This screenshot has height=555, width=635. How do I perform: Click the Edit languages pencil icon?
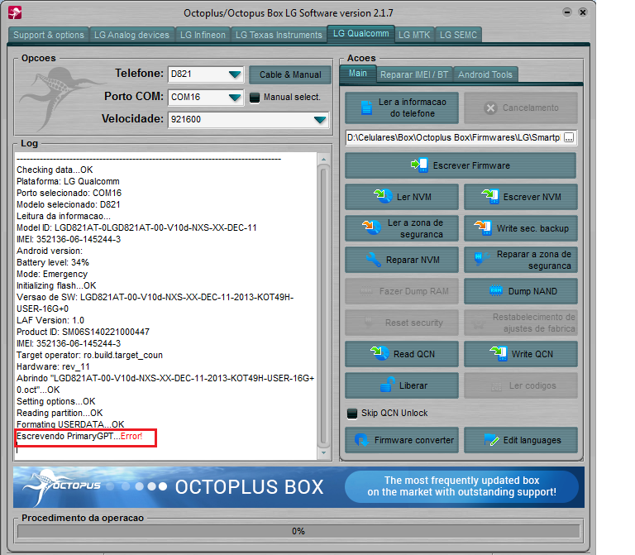click(491, 440)
